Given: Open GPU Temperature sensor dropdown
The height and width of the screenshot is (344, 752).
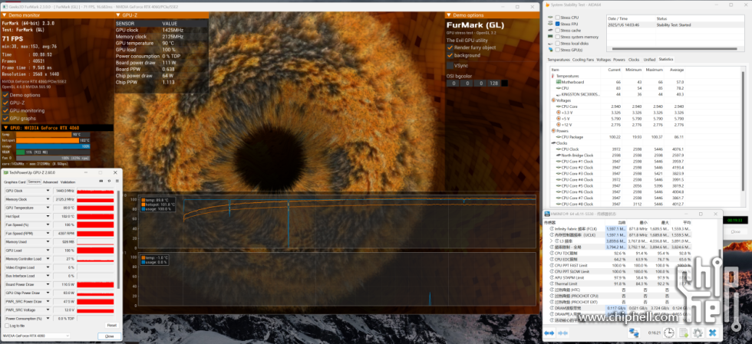Looking at the screenshot, I should click(48, 208).
